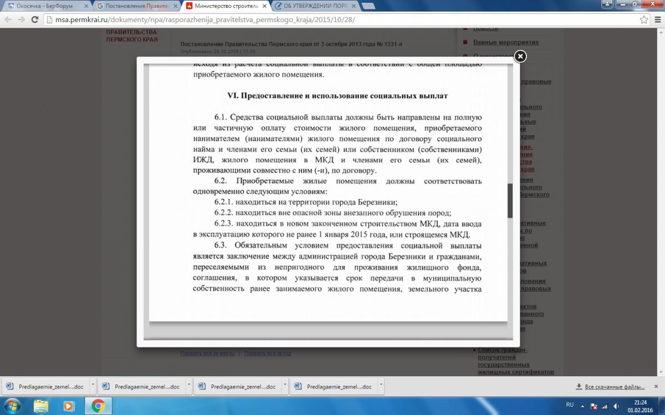Bookmark this page with the star icon
The height and width of the screenshot is (415, 665).
pos(643,19)
